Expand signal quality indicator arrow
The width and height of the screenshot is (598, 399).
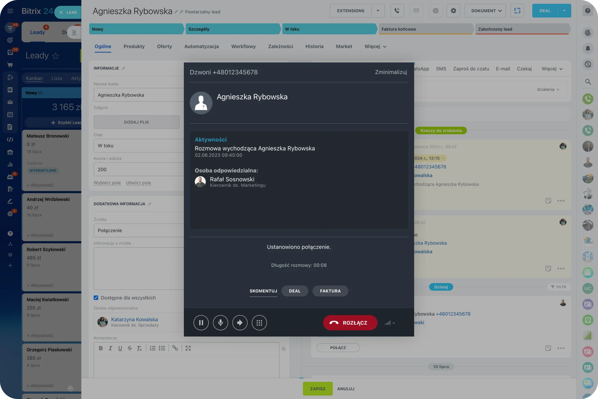(x=394, y=323)
